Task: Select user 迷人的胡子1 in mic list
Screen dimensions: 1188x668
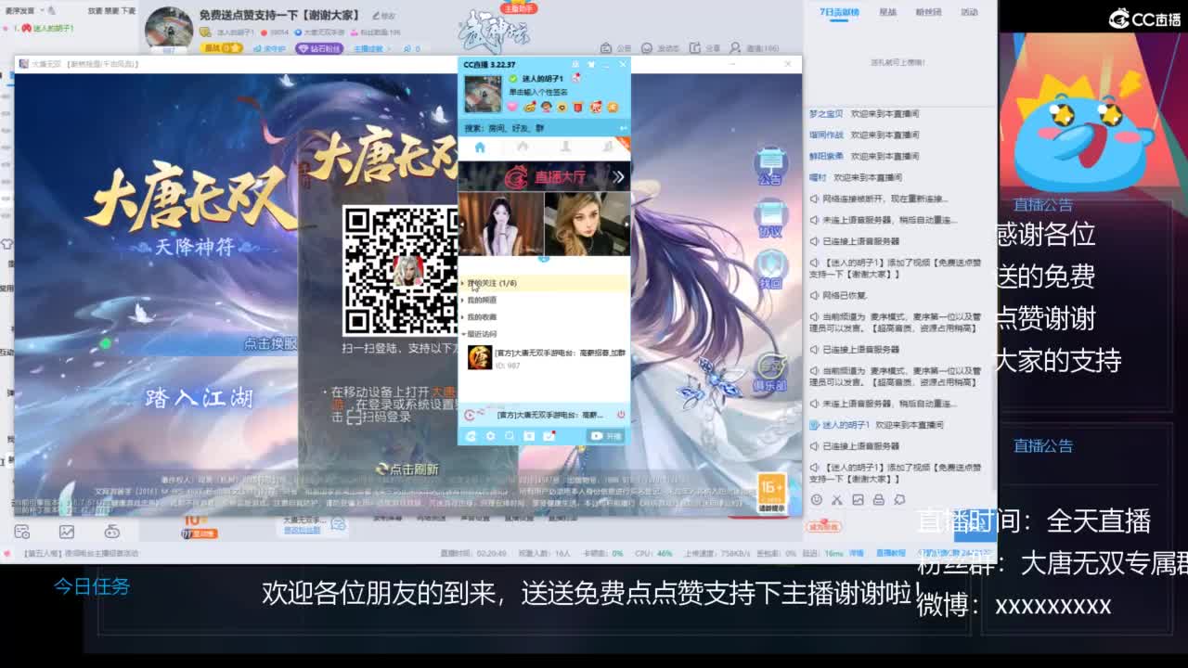Action: tap(53, 29)
